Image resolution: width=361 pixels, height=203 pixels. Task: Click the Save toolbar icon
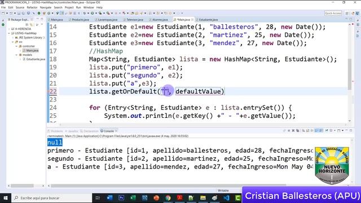click(x=19, y=14)
